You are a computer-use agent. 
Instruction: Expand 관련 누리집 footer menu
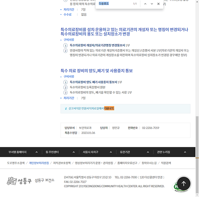click(172, 152)
